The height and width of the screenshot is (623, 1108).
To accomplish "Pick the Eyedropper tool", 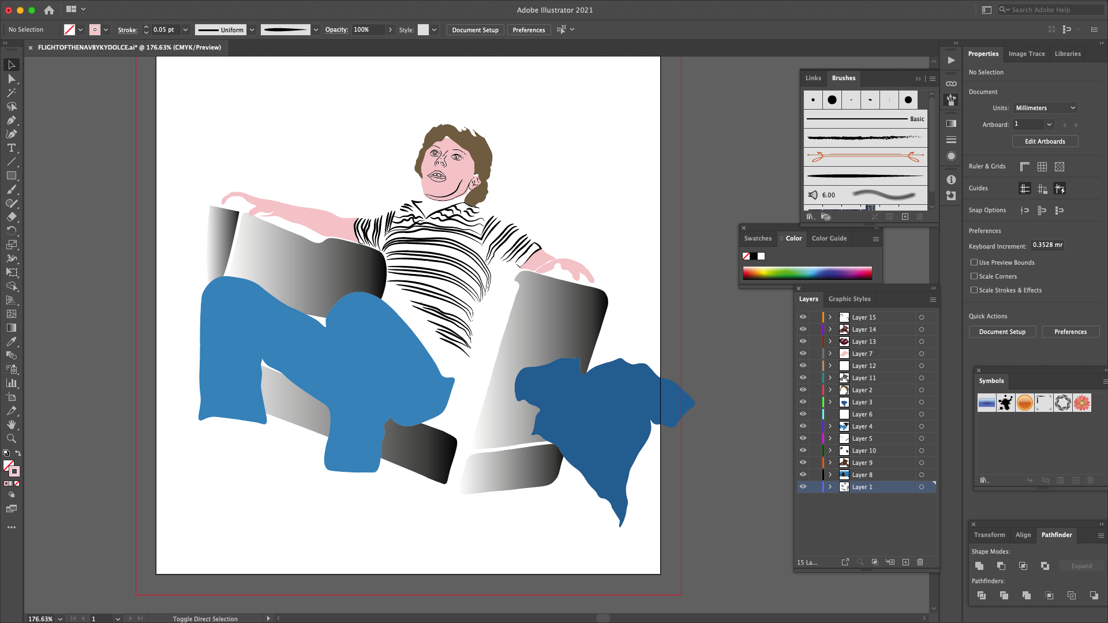I will click(x=12, y=342).
